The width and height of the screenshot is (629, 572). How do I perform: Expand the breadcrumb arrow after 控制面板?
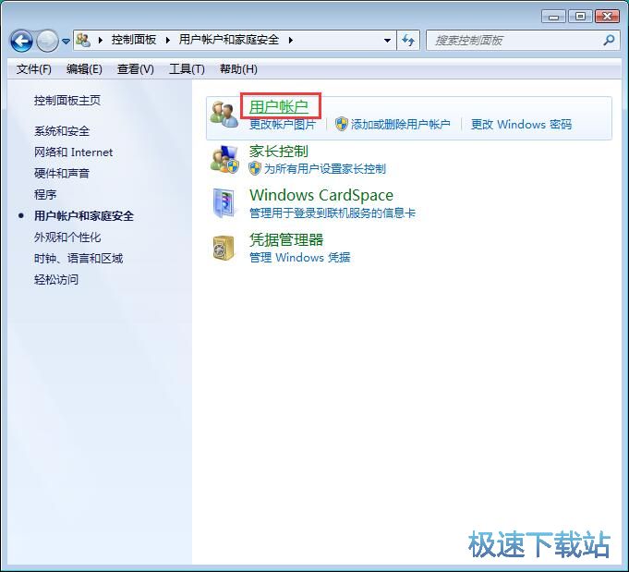pos(168,40)
